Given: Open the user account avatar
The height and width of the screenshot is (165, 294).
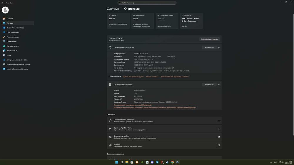Looking at the screenshot, I should click(5, 10).
